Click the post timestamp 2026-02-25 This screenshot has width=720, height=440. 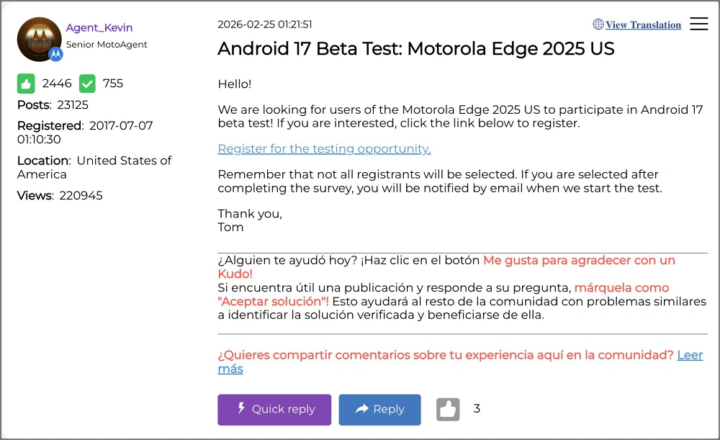tap(264, 24)
